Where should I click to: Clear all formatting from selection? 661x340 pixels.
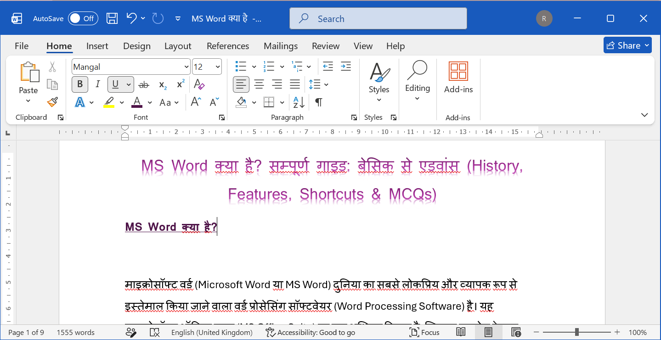[x=199, y=84]
